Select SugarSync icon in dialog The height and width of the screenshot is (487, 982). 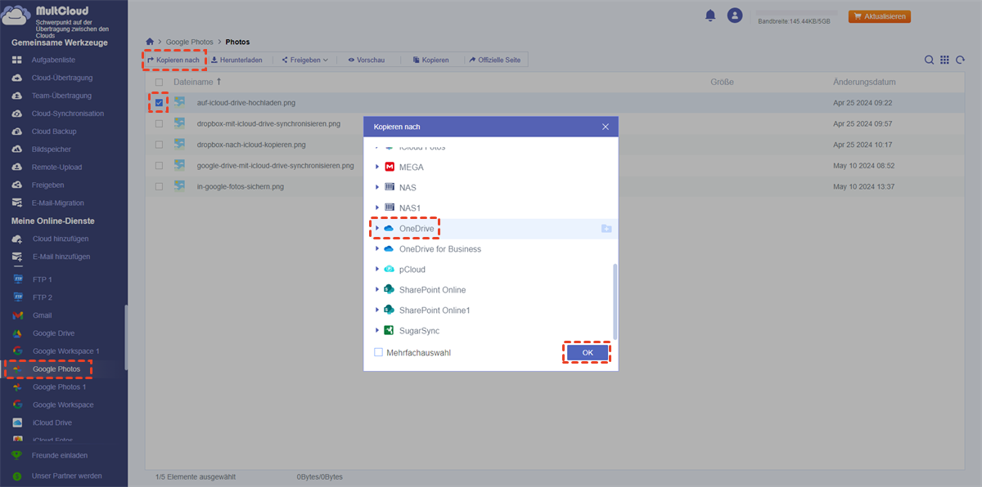(x=390, y=331)
